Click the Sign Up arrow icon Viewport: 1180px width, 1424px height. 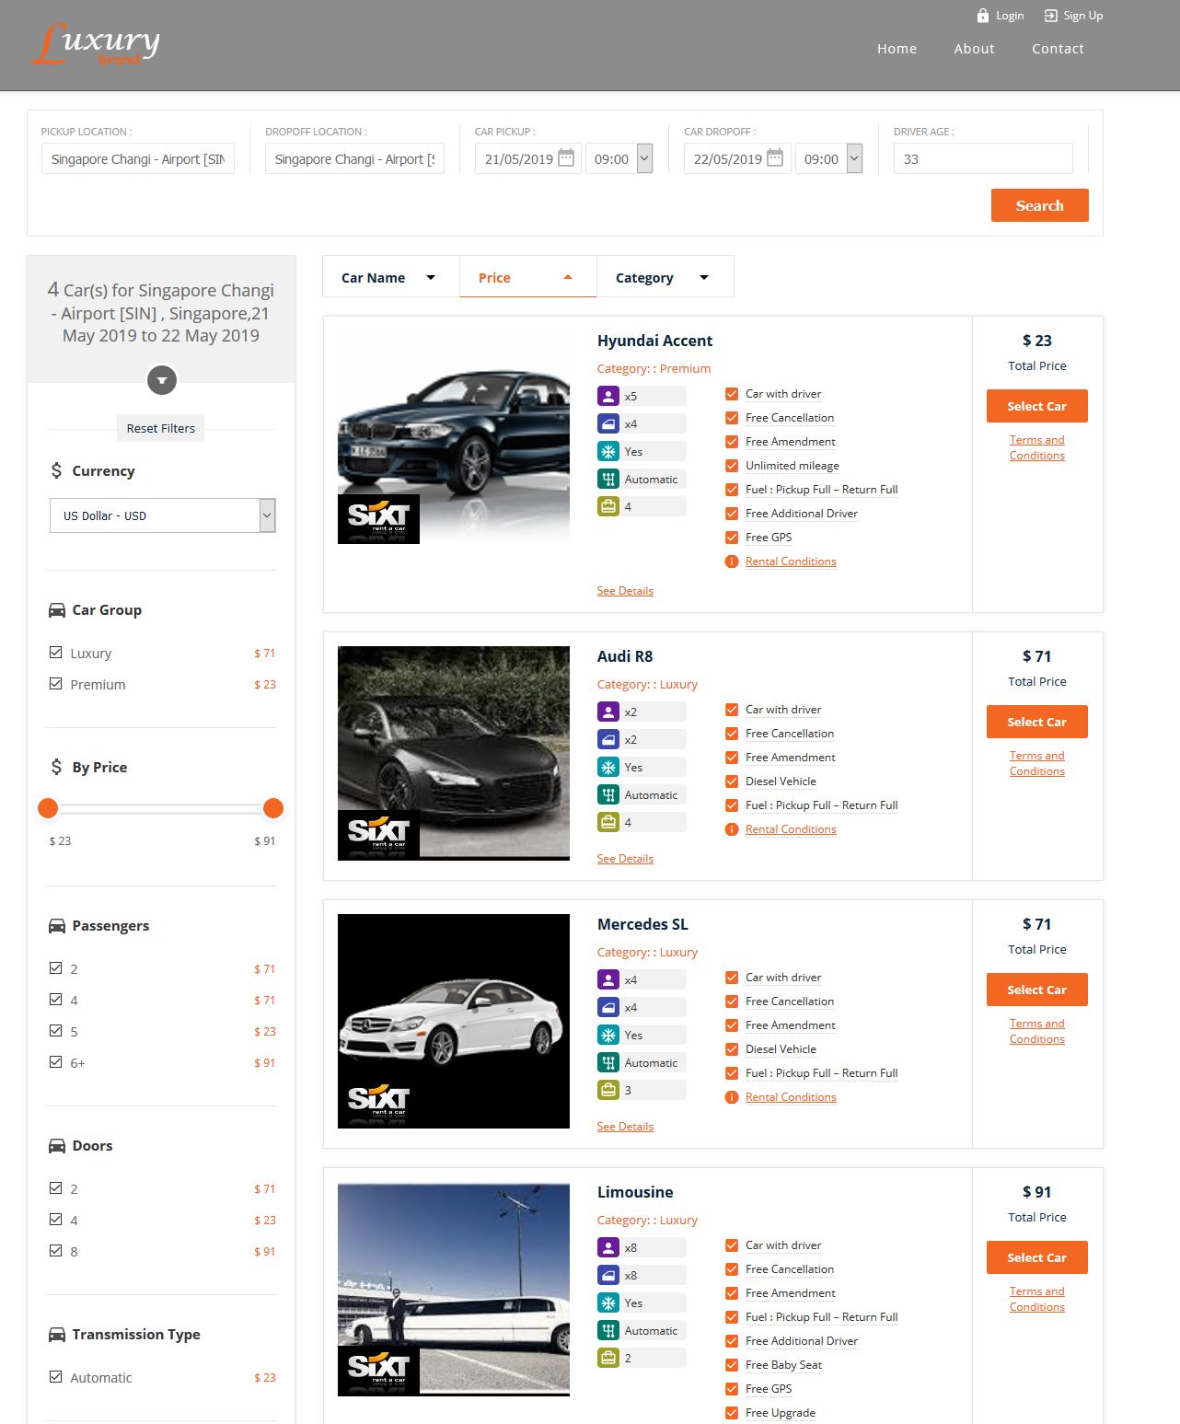click(1050, 16)
